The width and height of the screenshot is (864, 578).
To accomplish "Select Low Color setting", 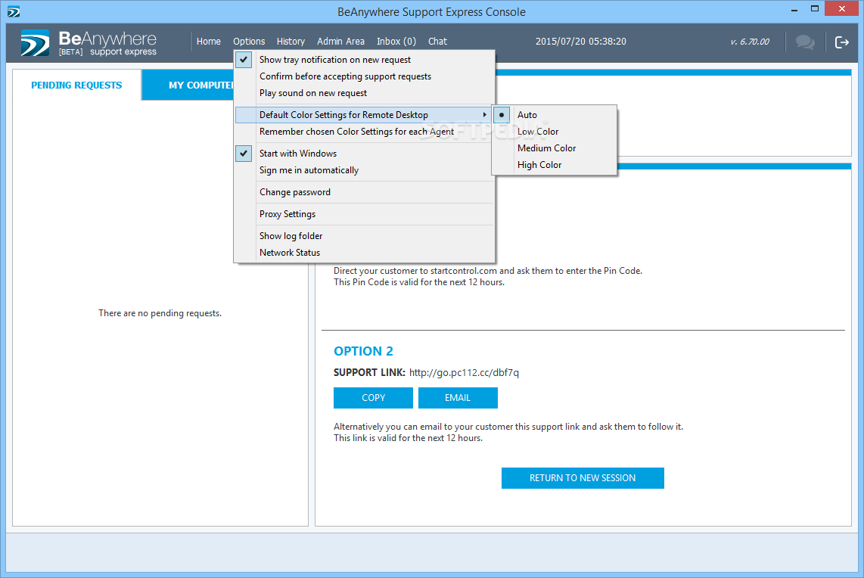I will 555,132.
